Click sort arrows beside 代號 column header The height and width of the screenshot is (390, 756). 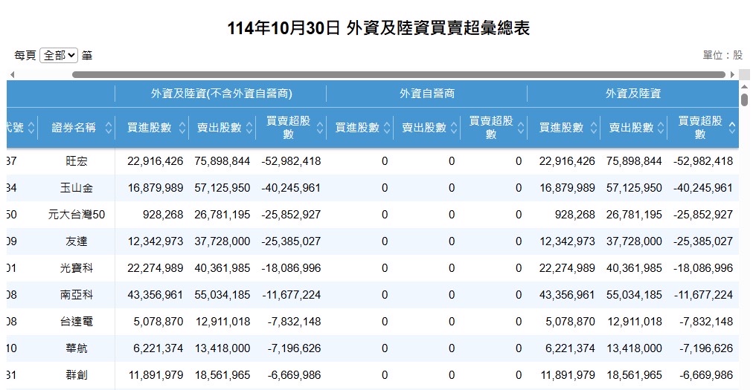click(x=33, y=128)
